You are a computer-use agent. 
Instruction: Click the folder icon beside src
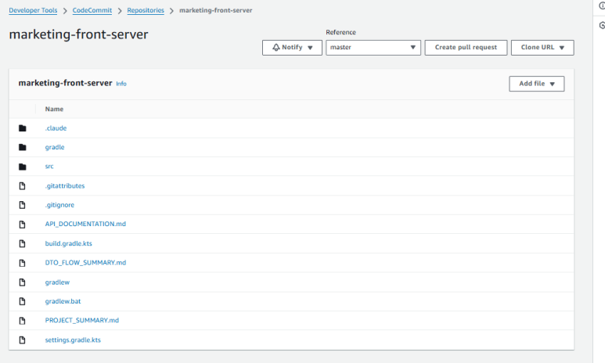click(23, 167)
